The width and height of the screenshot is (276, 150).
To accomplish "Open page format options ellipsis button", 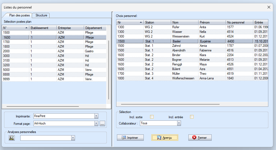I will point(102,123).
